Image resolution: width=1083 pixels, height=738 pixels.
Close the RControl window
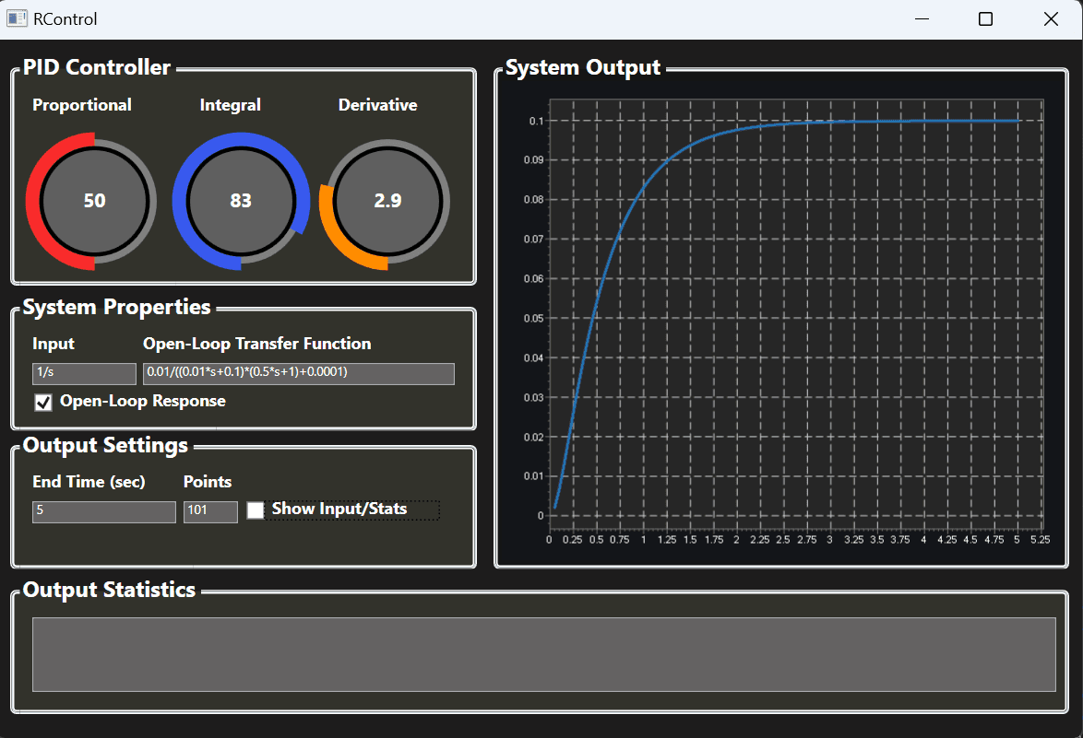[1051, 18]
